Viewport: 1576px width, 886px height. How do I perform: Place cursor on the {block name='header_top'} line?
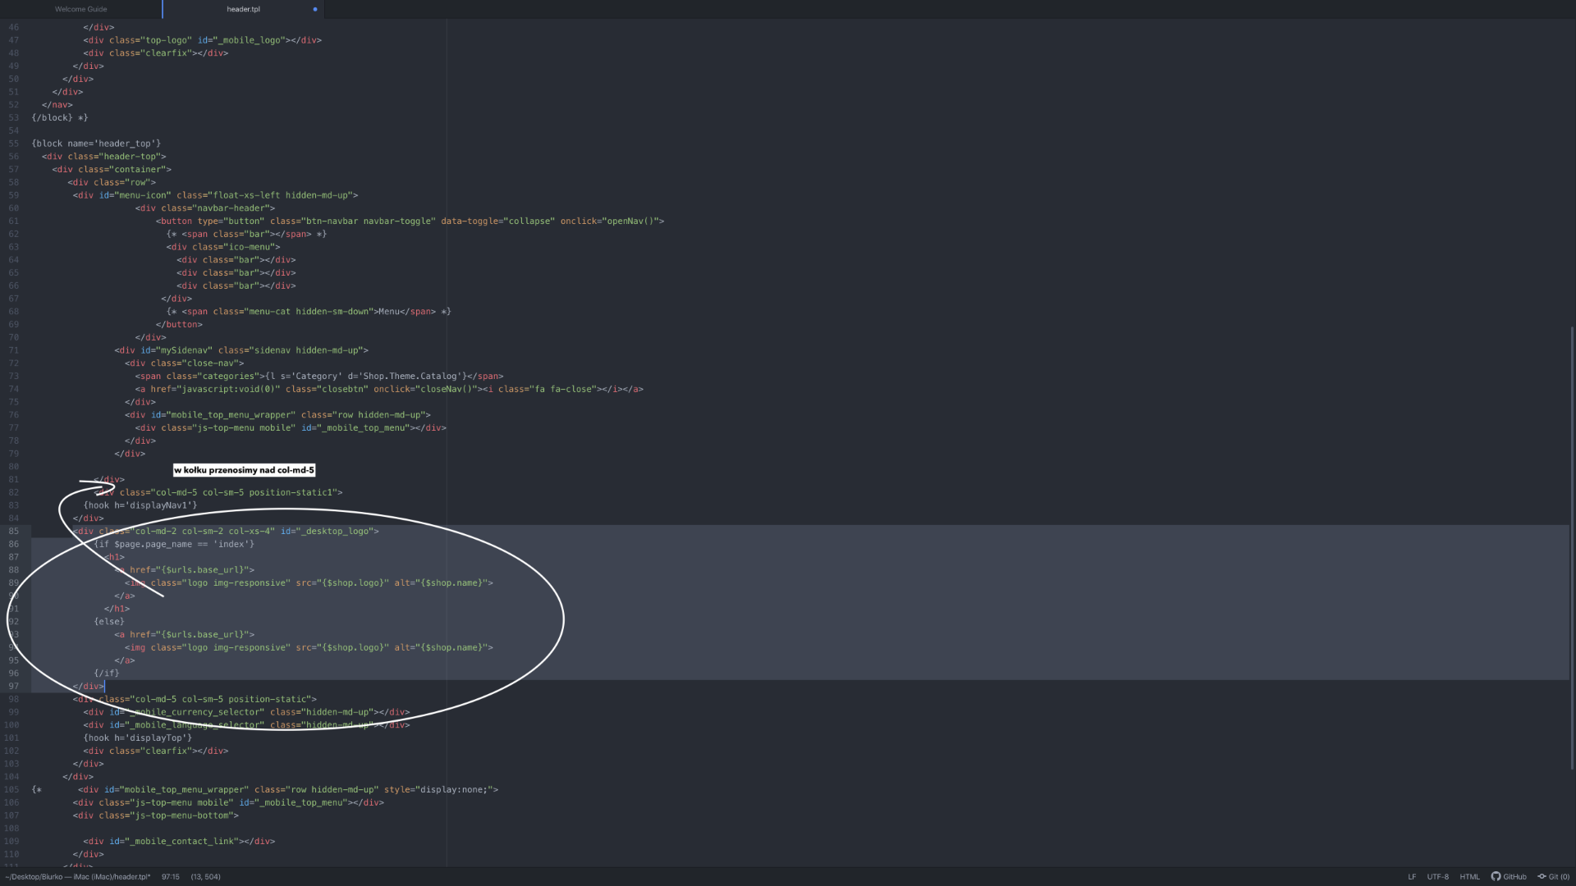(96, 144)
